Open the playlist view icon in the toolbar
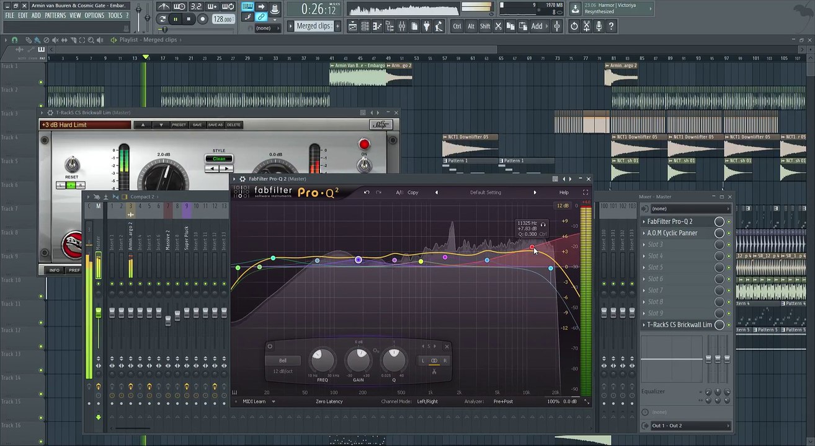 point(353,26)
